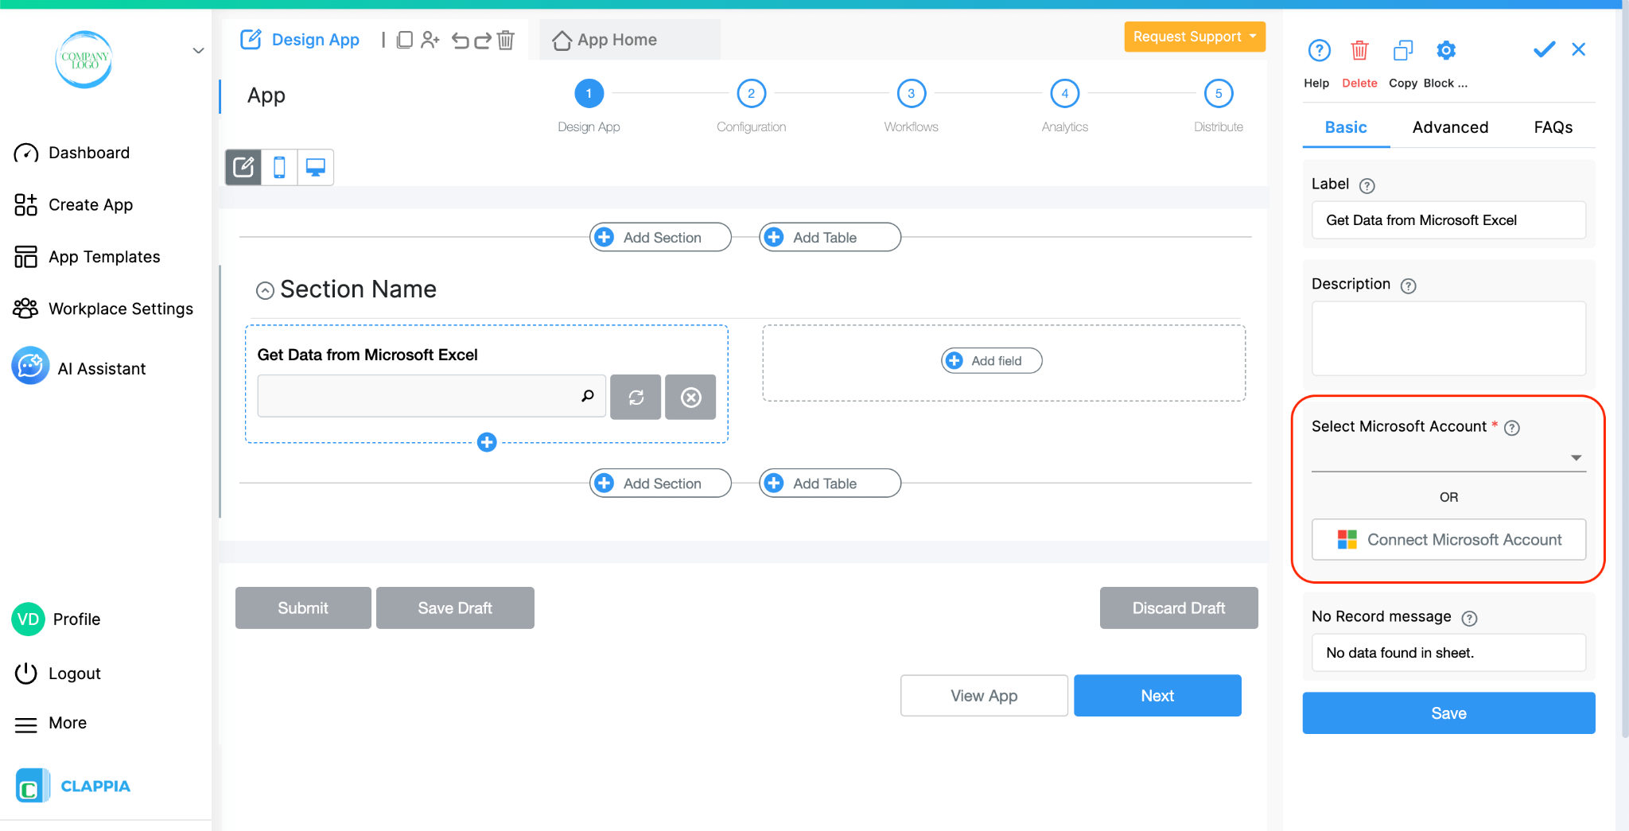Click the Add field button
Screen dimensions: 1629x831
pyautogui.click(x=992, y=361)
